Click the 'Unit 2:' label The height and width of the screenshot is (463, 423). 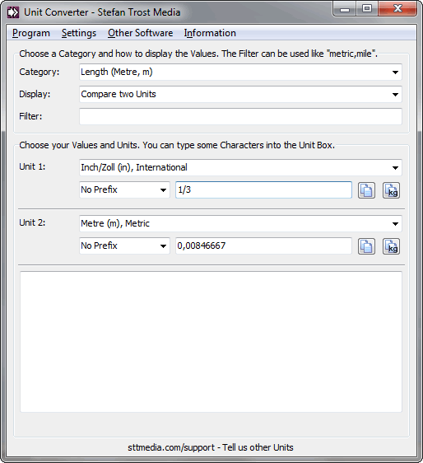pyautogui.click(x=32, y=223)
